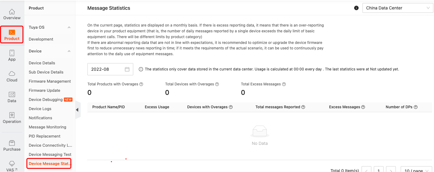Go to Firmware Update
The width and height of the screenshot is (434, 172).
coord(44,91)
